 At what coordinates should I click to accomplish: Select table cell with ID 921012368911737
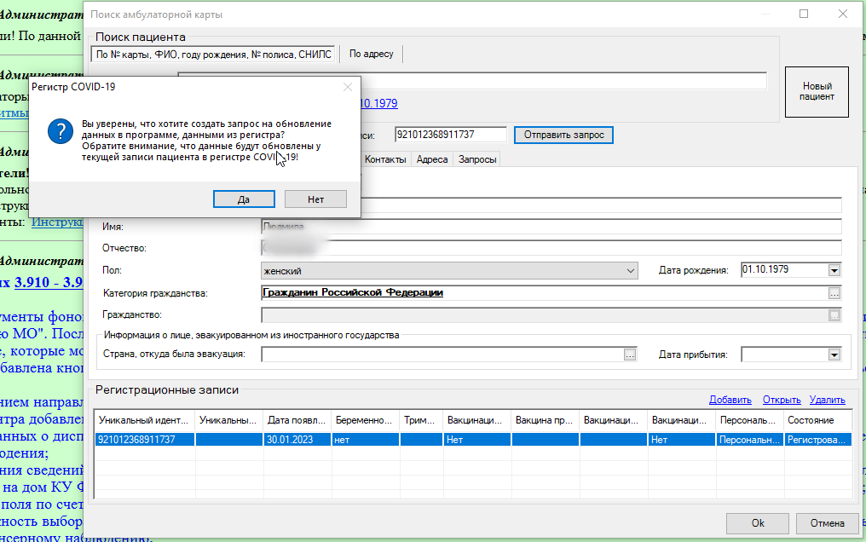tap(145, 440)
